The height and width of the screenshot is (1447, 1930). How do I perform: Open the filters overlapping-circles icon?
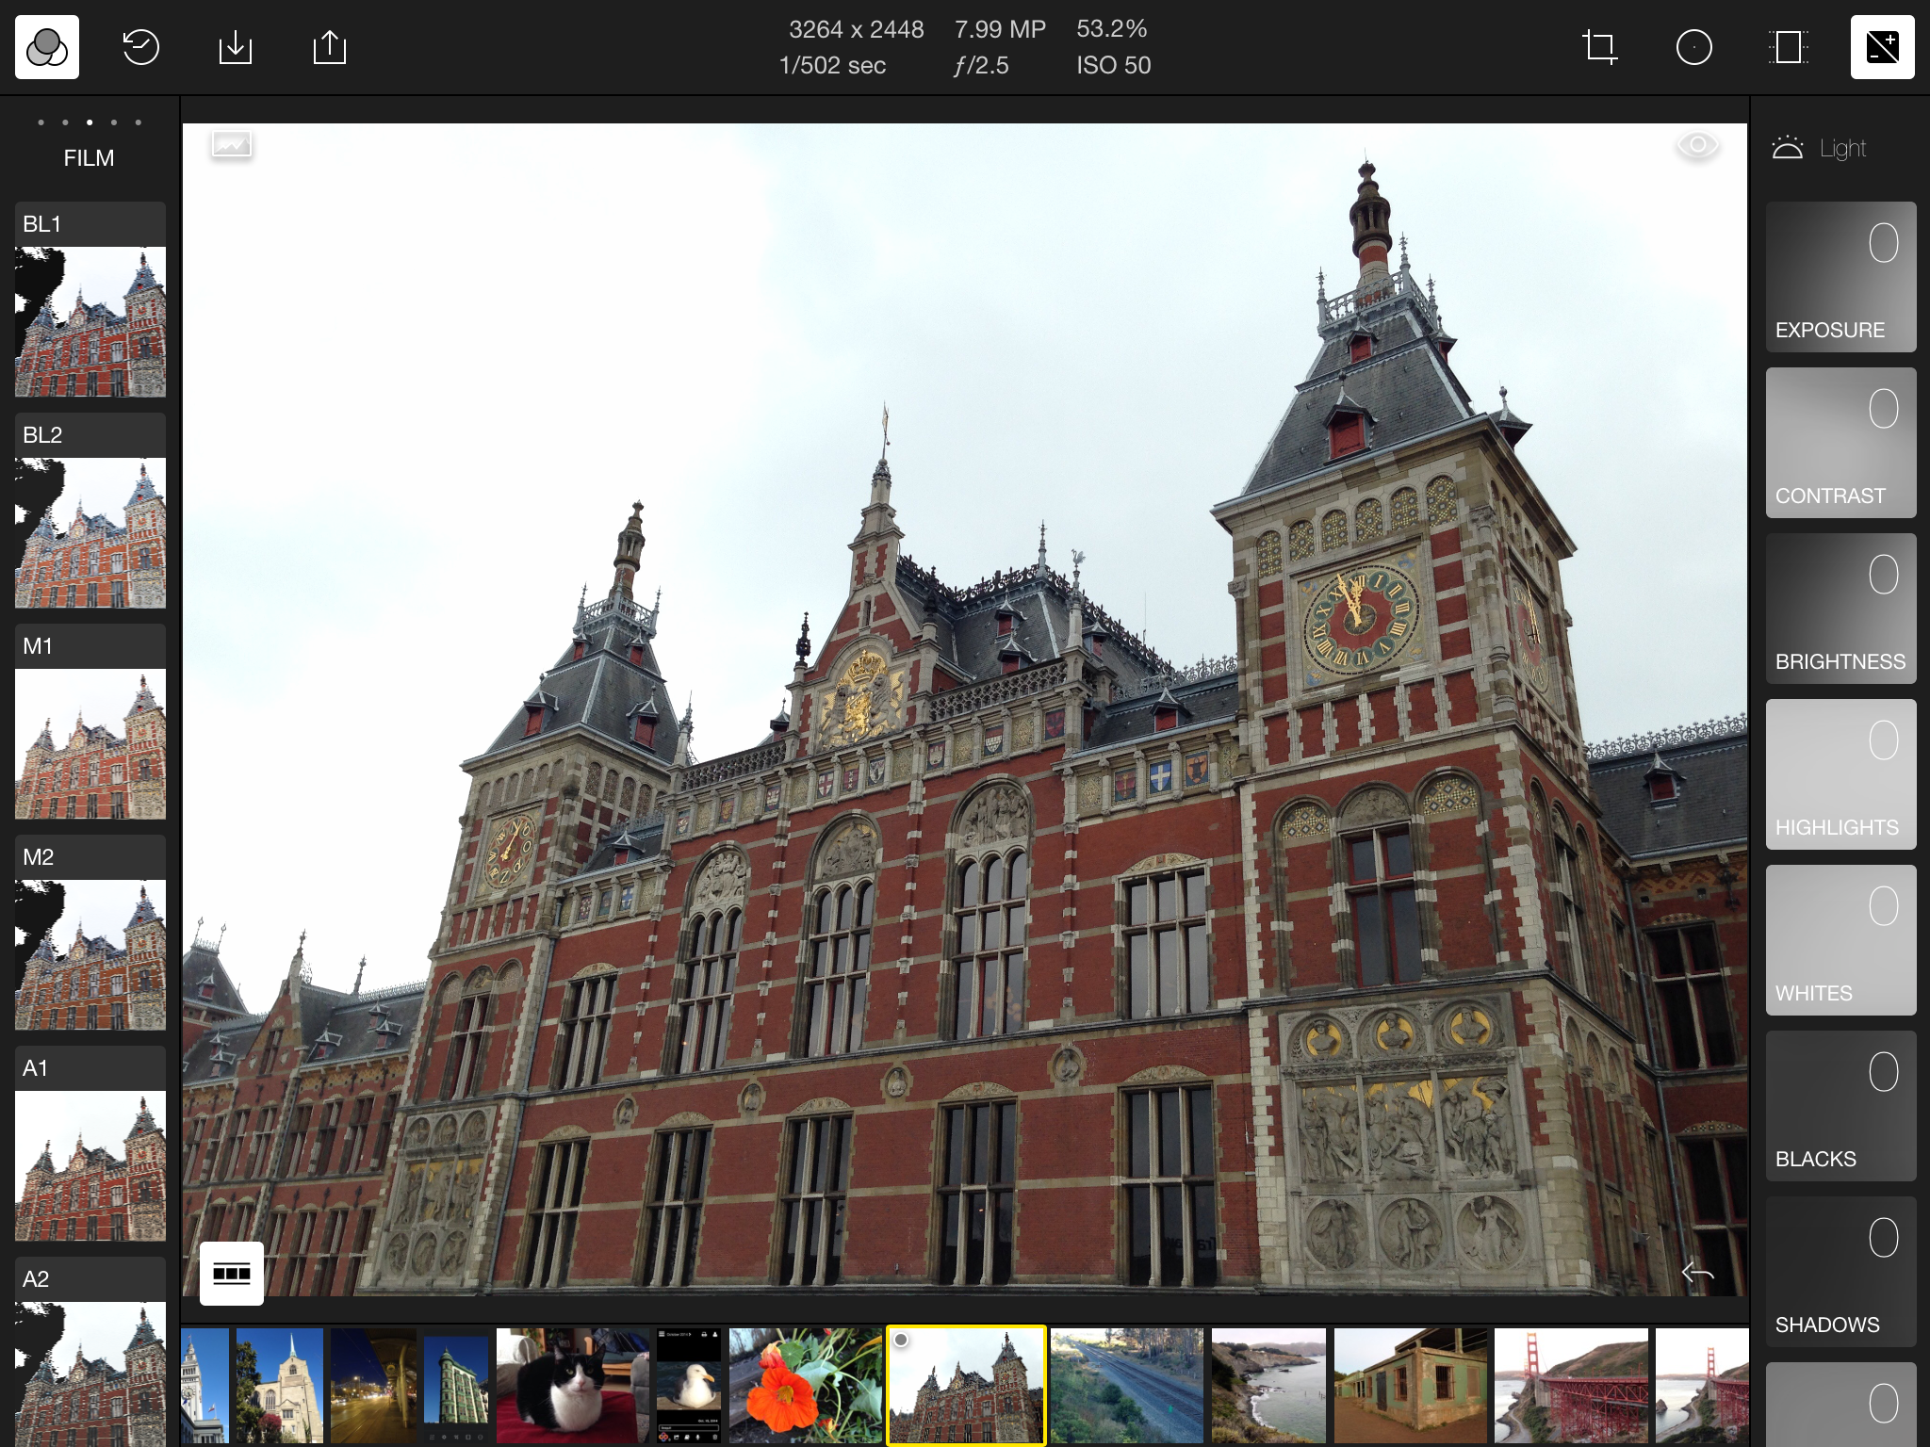coord(47,47)
